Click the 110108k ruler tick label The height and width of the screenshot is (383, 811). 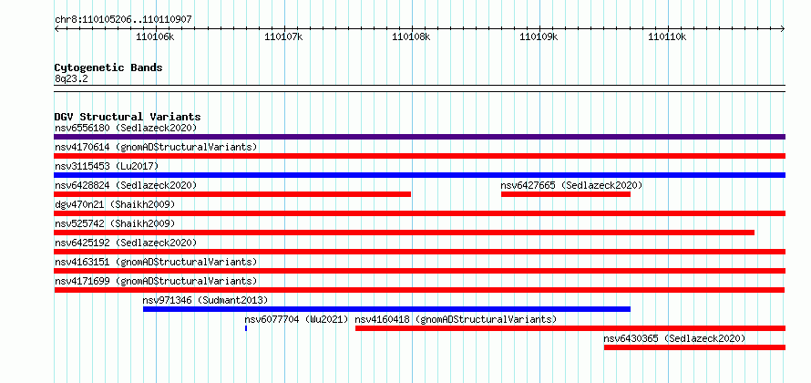(411, 36)
